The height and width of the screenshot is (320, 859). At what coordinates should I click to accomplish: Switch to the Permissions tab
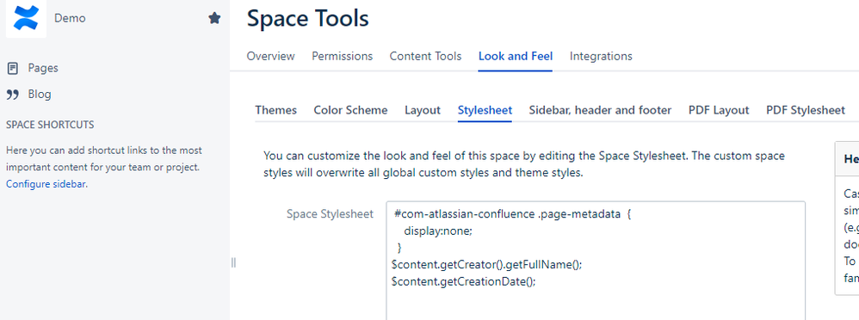(x=343, y=56)
